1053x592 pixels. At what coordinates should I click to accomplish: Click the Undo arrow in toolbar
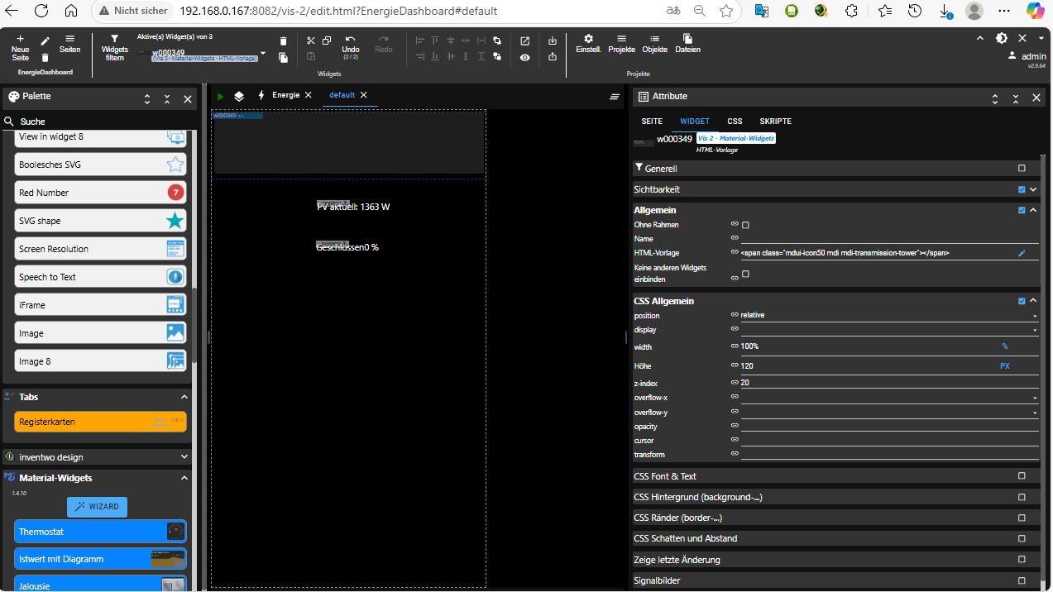(x=351, y=40)
